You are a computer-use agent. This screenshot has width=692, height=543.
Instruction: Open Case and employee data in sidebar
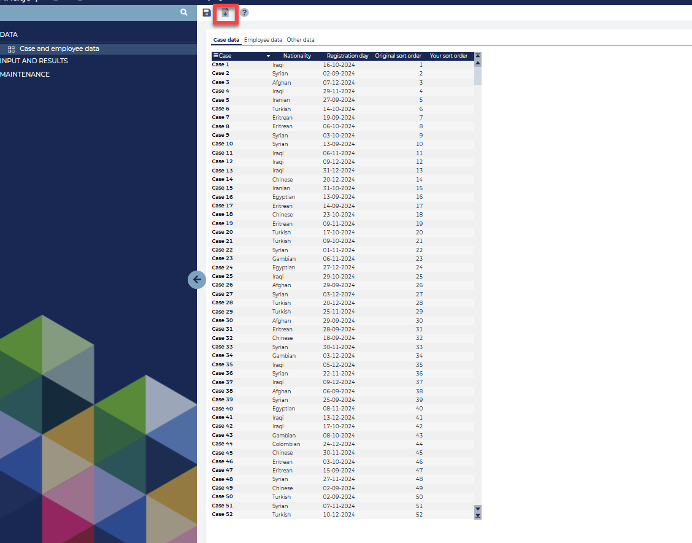tap(59, 48)
